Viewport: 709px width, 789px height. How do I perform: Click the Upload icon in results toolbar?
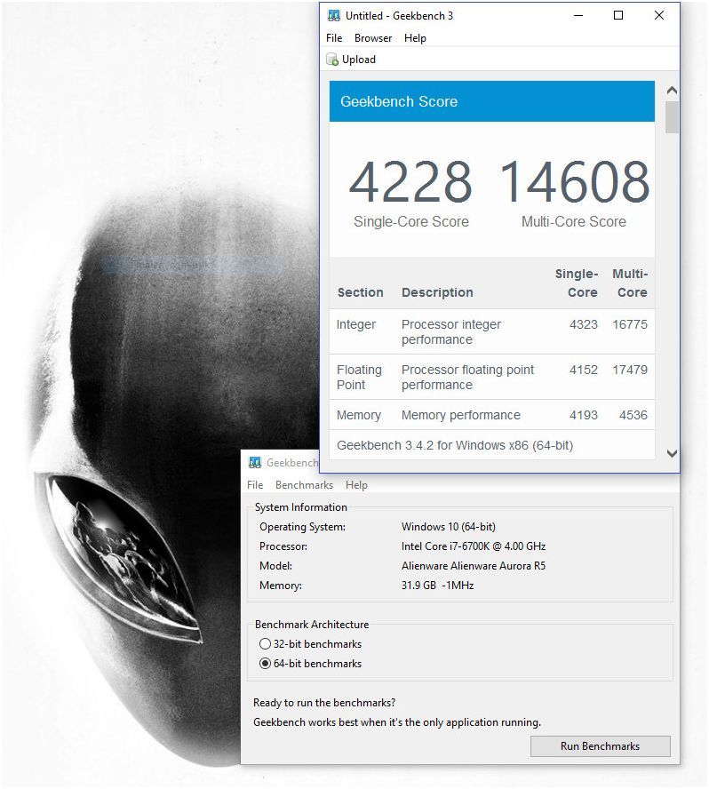[332, 60]
